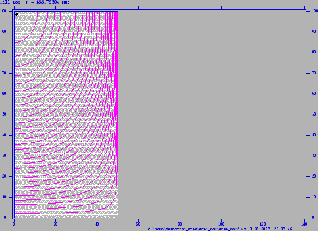
Task: Click the left axis label 30
Action: (x=4, y=156)
